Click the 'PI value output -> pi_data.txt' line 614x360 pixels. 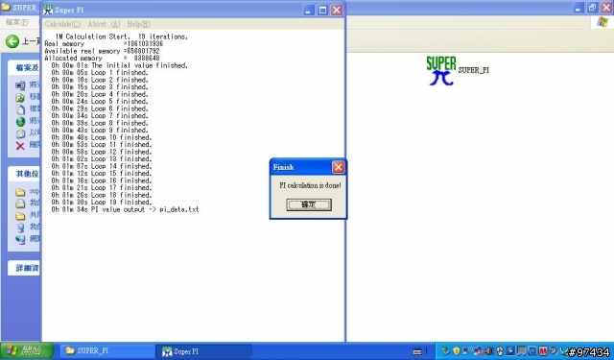coord(125,209)
